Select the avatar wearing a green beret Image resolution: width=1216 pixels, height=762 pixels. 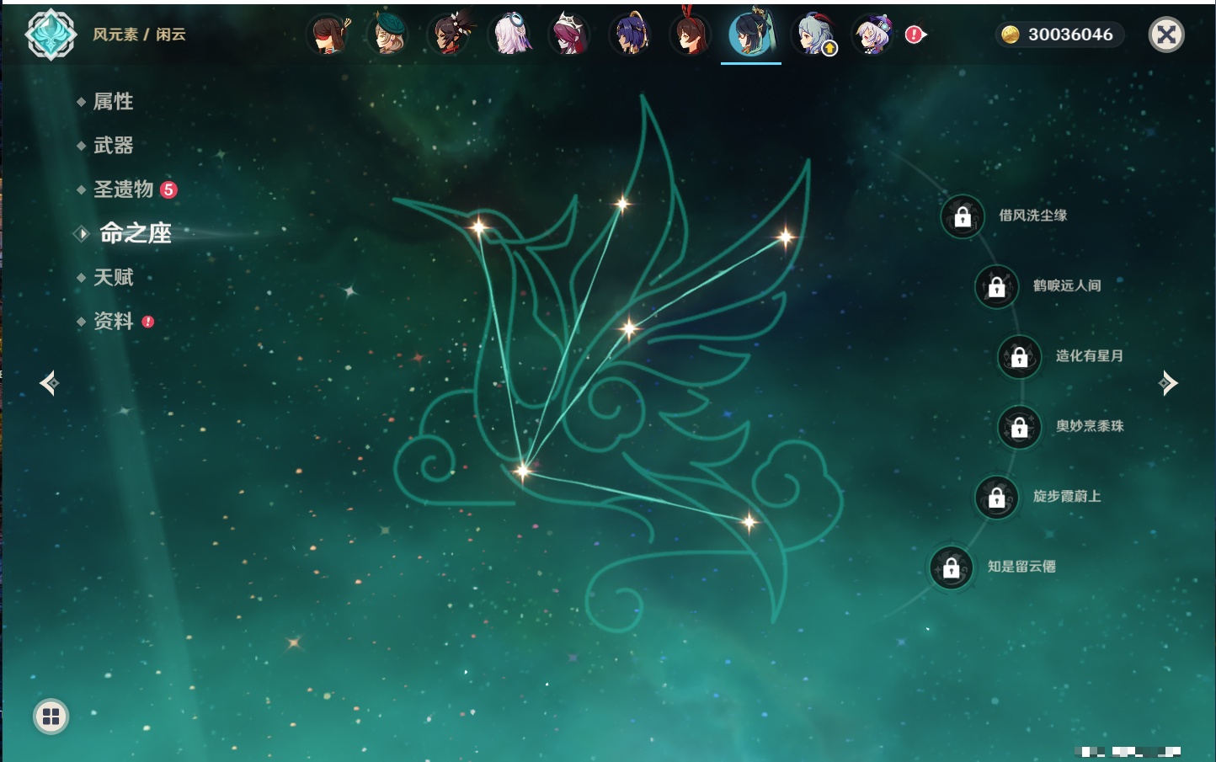tap(388, 35)
